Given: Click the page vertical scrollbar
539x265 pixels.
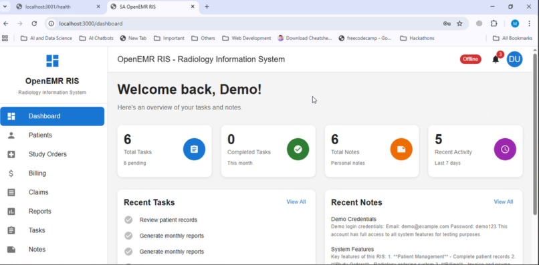Looking at the screenshot, I should pyautogui.click(x=536, y=134).
